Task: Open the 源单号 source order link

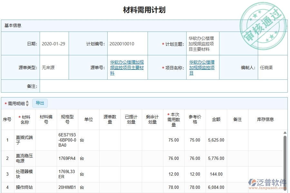Action: pyautogui.click(x=127, y=68)
